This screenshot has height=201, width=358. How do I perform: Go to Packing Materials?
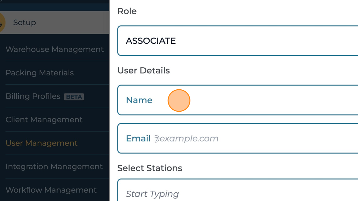40,73
